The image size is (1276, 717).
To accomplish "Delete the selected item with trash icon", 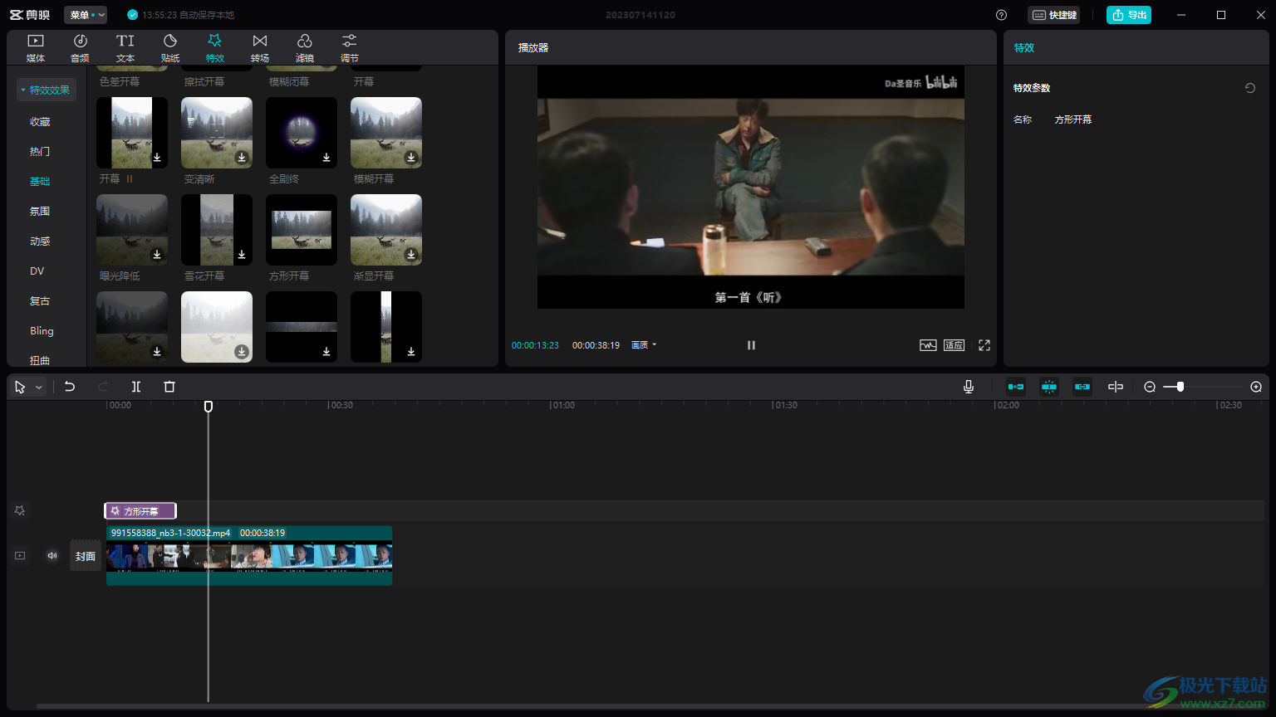I will 169,387.
